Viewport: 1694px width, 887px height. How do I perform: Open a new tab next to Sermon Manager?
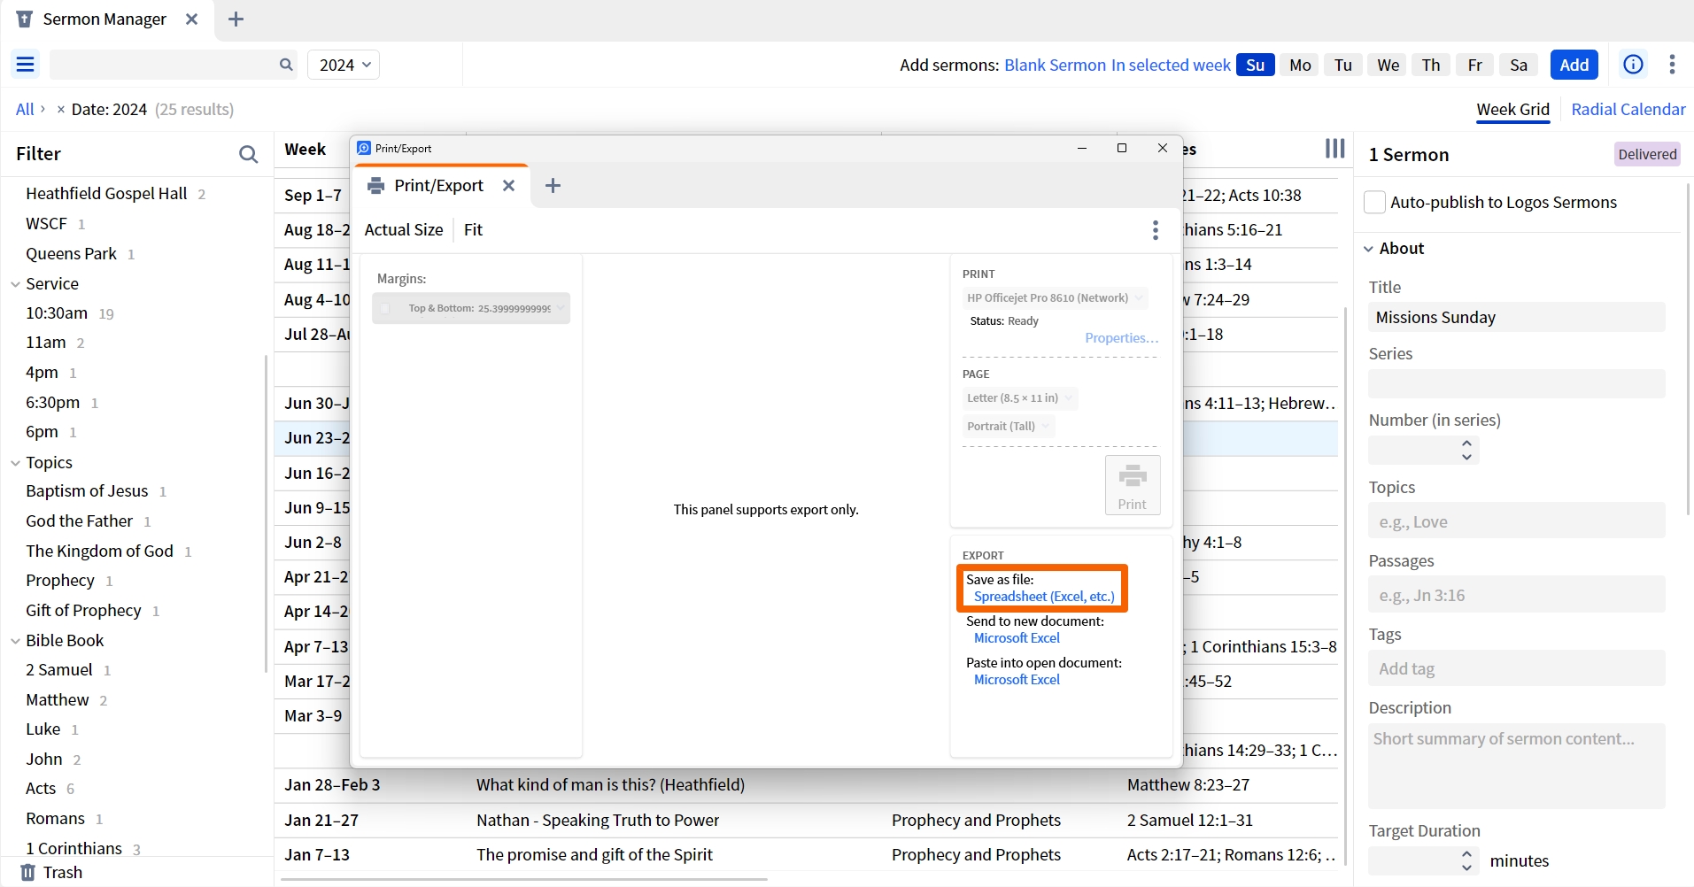(236, 19)
